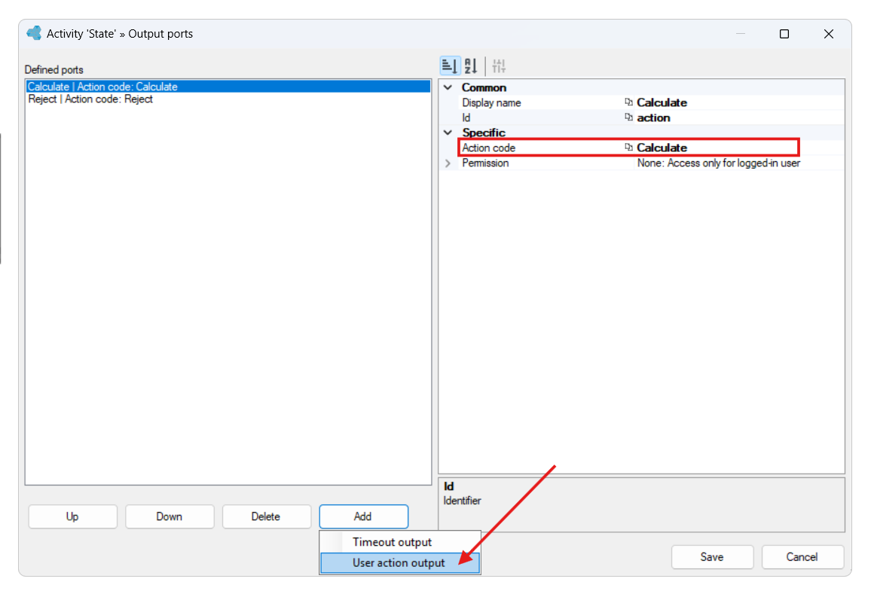The image size is (871, 603).
Task: Click the 'Defined ports' label
Action: click(54, 69)
